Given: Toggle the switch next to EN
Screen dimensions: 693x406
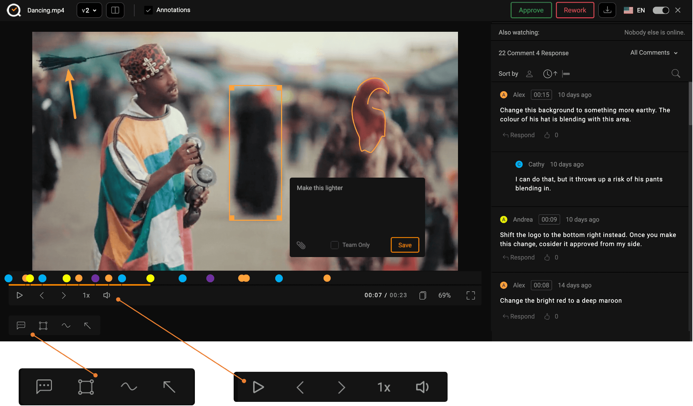Looking at the screenshot, I should (660, 10).
